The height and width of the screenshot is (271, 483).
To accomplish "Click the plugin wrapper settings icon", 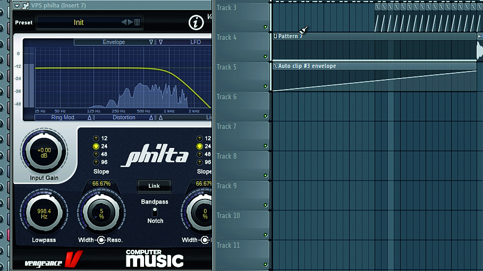I will (26, 5).
